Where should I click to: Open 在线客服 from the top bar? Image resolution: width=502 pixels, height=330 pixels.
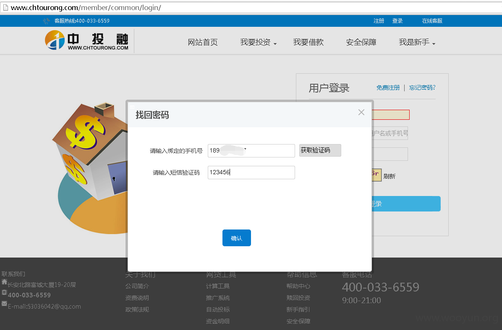click(x=432, y=21)
